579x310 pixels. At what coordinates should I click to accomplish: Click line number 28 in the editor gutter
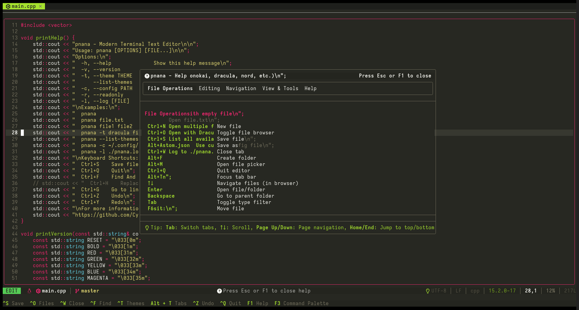click(15, 133)
